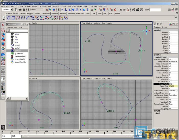179x140 pixels.
Task: Open the Objects selection mask field
Action: click(36, 9)
